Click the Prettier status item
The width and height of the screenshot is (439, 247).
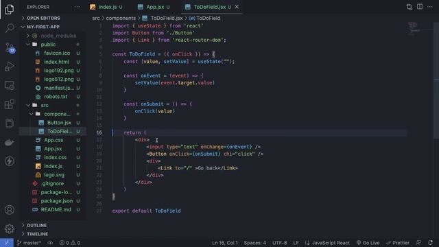coord(398,243)
